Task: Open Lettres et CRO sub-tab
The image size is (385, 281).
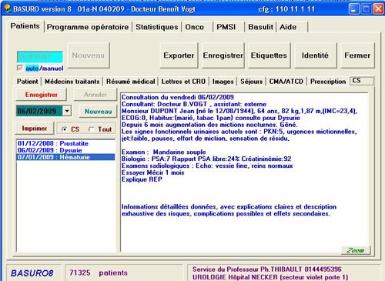Action: tap(183, 82)
